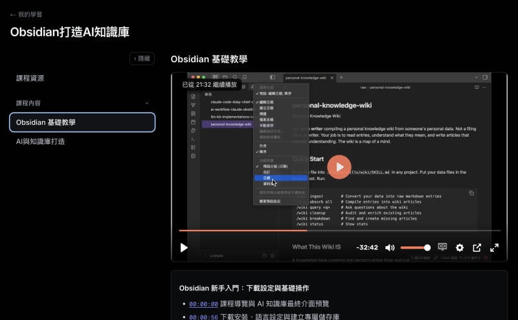Seek on the video progress bar
This screenshot has width=518, height=320.
(339, 231)
